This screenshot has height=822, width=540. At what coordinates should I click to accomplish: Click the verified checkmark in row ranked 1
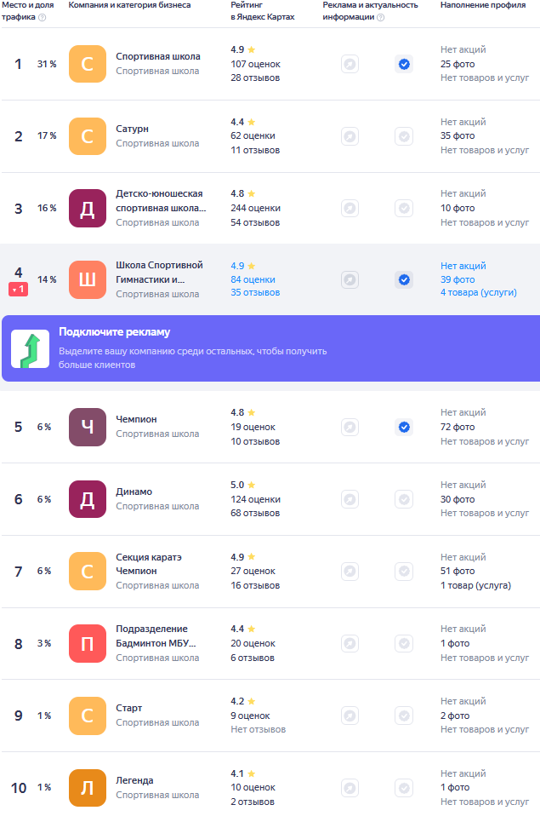click(404, 64)
